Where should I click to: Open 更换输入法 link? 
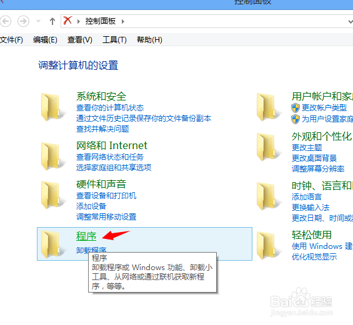pyautogui.click(x=311, y=208)
